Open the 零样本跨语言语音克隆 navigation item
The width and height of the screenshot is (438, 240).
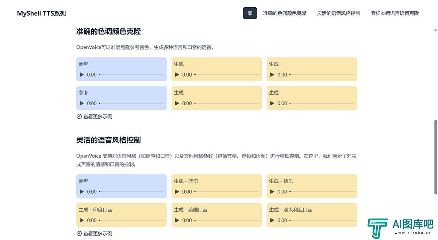point(395,13)
